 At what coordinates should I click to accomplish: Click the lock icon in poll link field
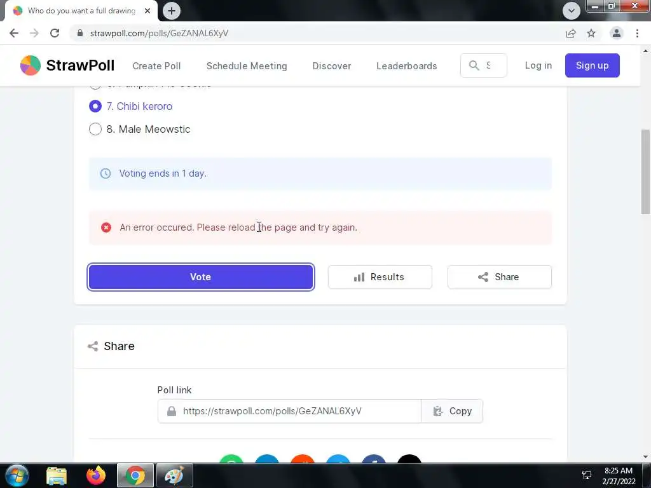coord(172,411)
